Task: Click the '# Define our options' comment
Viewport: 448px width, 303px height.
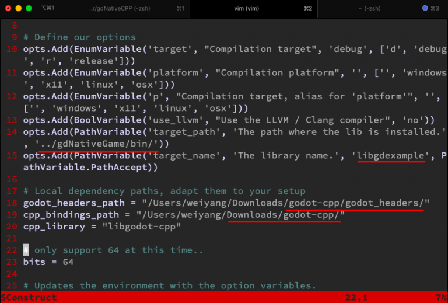Action: 79,37
